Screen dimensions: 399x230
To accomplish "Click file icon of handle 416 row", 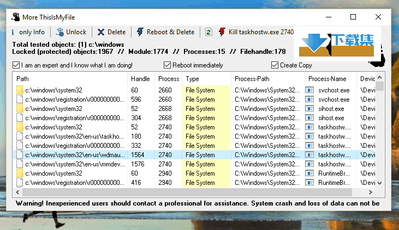I will [x=20, y=183].
